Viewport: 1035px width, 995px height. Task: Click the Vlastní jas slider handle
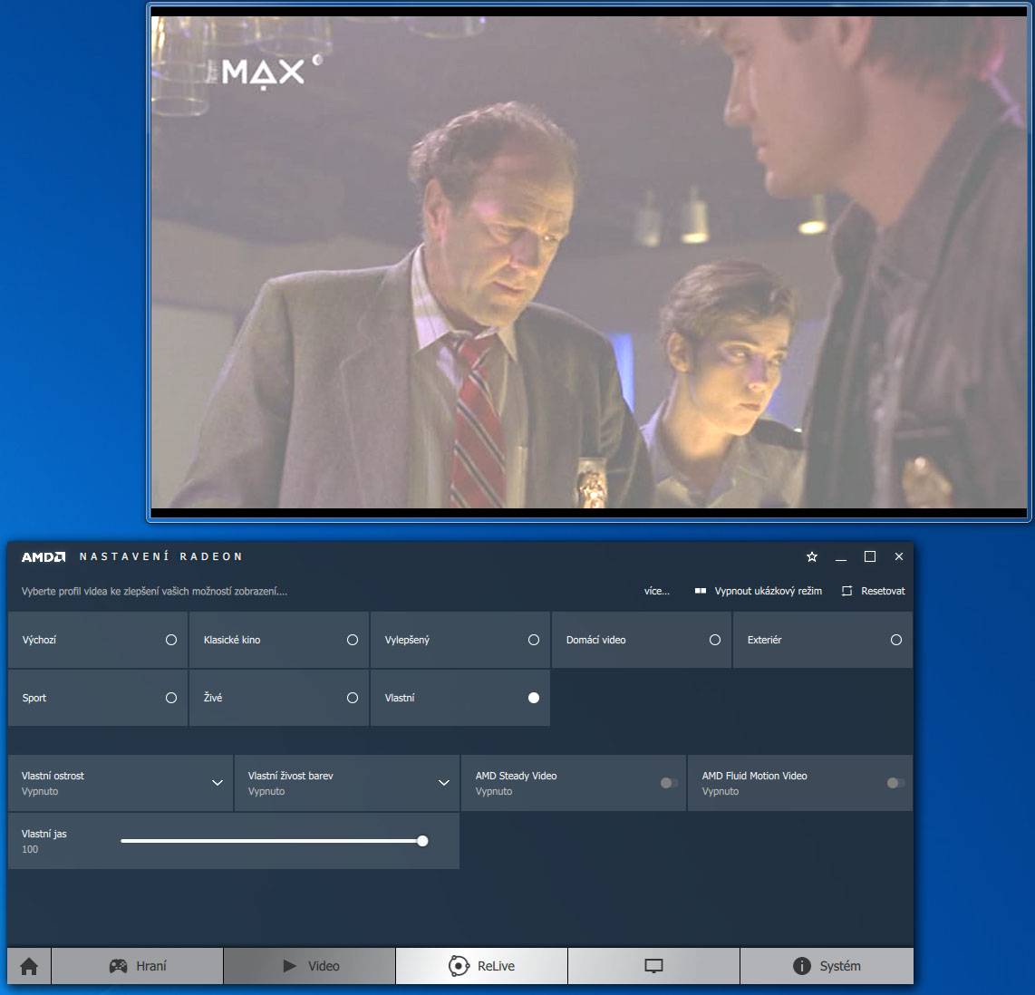[x=422, y=841]
